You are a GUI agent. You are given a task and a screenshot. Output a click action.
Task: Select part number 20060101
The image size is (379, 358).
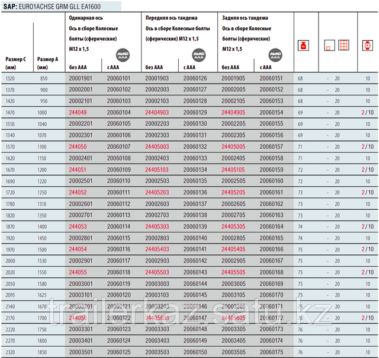[118, 78]
